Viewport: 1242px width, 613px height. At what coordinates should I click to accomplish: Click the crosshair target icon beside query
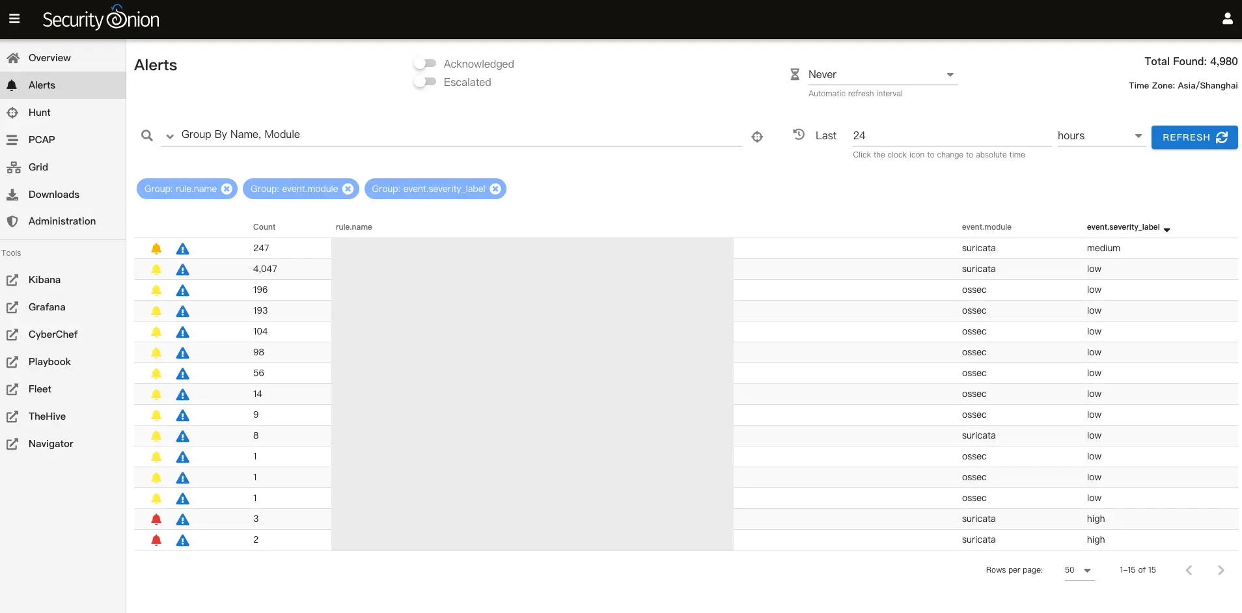coord(757,137)
